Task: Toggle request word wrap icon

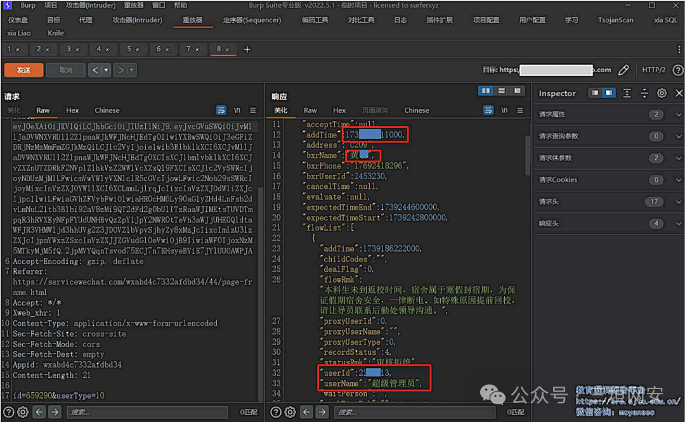Action: tap(221, 110)
